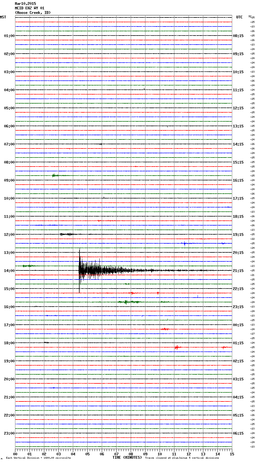Select the 07:00 MST row label

9,144
